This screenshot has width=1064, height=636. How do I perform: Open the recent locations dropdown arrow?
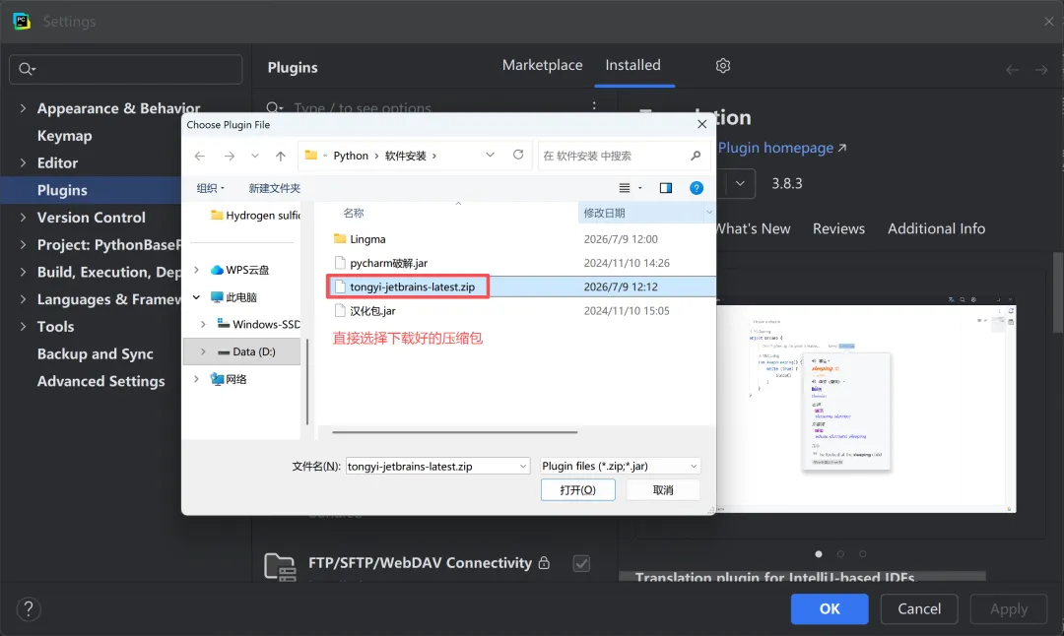(254, 156)
